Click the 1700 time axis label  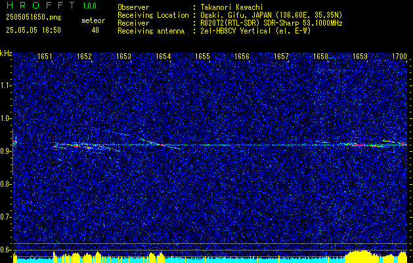pyautogui.click(x=400, y=56)
